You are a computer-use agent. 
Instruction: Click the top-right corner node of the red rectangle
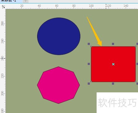pyautogui.click(x=136, y=46)
